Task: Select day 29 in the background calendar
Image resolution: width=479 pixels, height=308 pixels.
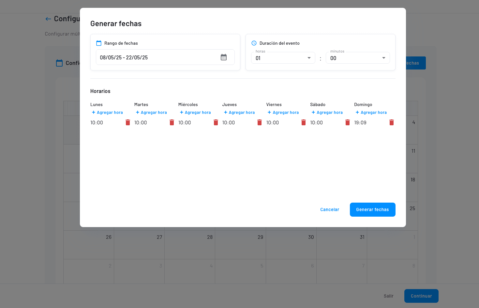Action: [240, 245]
